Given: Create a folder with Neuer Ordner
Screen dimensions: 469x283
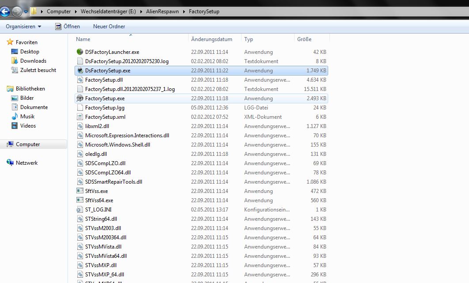Looking at the screenshot, I should click(x=109, y=26).
